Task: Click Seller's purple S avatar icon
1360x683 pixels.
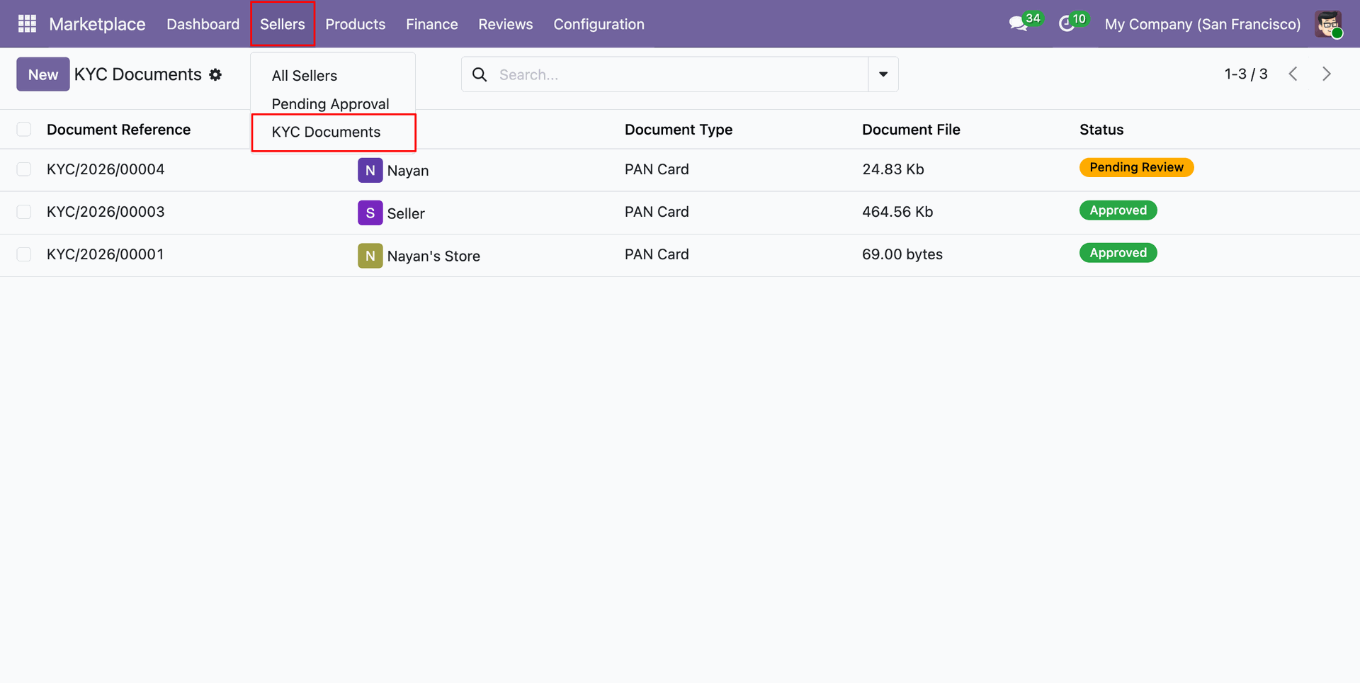Action: pos(370,213)
